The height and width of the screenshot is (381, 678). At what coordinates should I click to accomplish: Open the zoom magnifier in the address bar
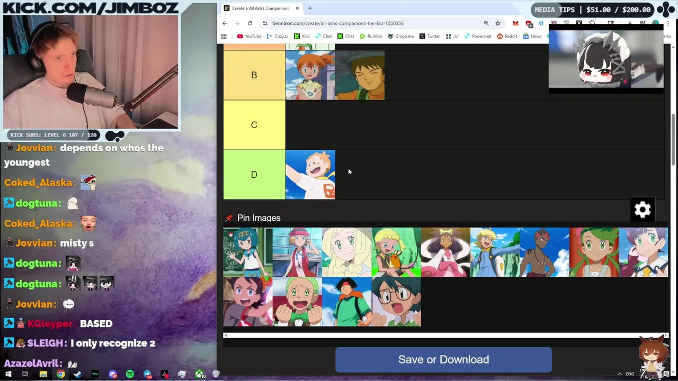coord(486,23)
